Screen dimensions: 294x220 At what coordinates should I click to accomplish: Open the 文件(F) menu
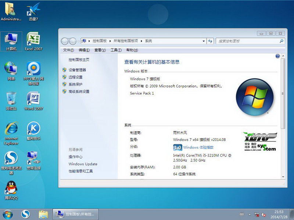[68, 50]
